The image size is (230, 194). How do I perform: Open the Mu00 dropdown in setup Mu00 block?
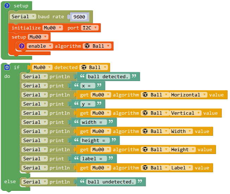tap(38, 37)
